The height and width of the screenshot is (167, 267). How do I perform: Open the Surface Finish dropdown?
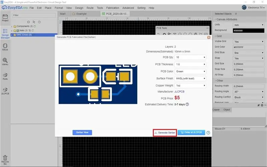(190, 78)
